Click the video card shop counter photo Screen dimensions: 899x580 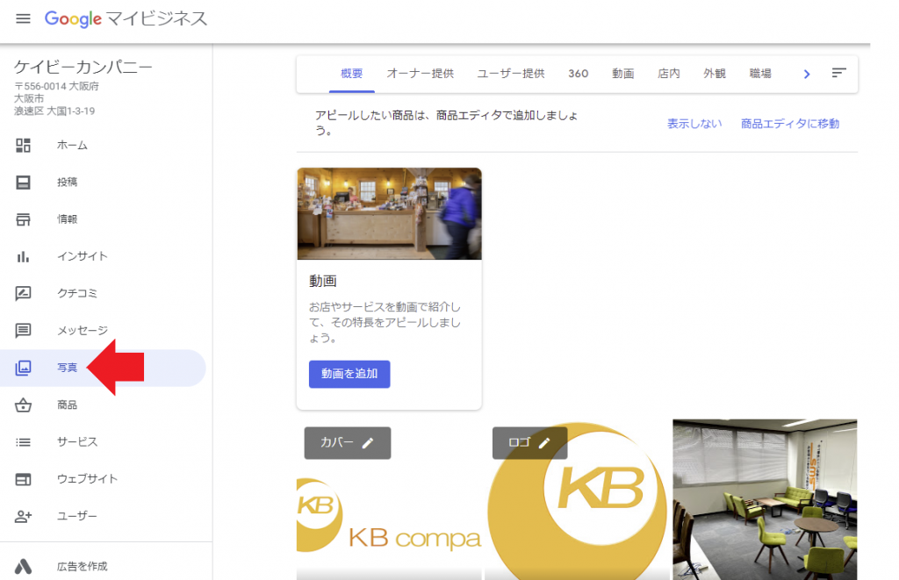389,214
